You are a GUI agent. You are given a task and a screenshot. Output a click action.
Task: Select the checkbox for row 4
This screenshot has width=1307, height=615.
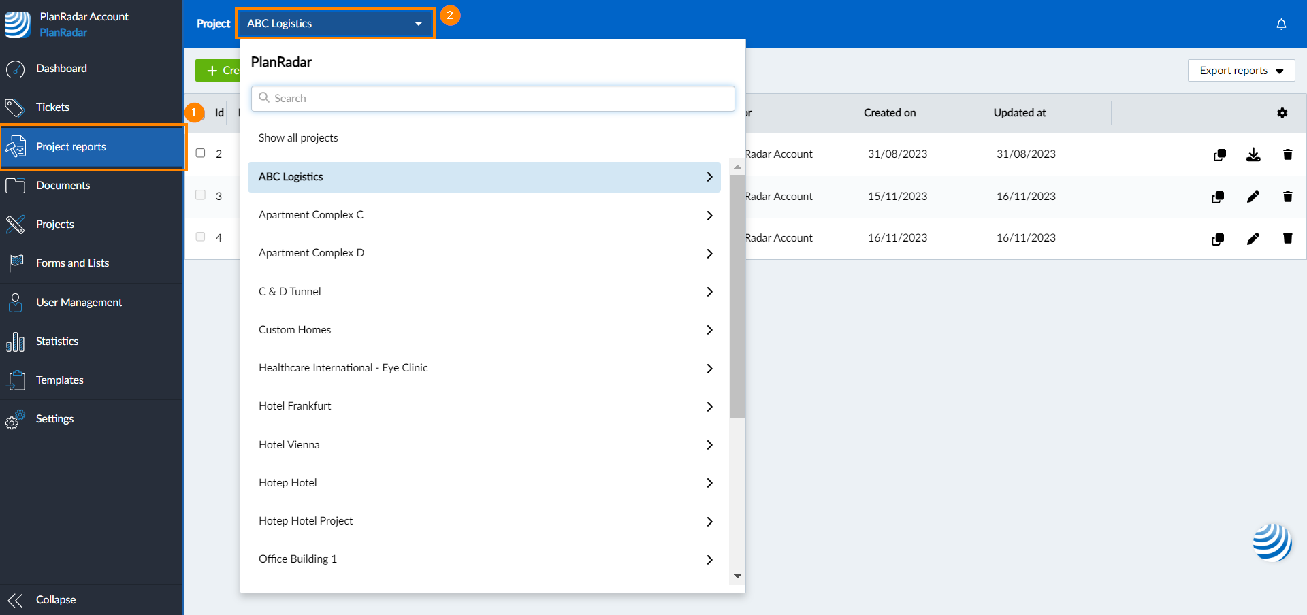pyautogui.click(x=200, y=237)
